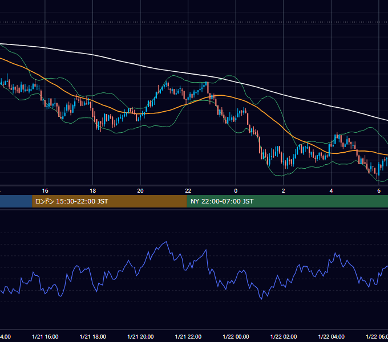Click the '22' hour label on price chart axis
The width and height of the screenshot is (388, 342).
(188, 191)
